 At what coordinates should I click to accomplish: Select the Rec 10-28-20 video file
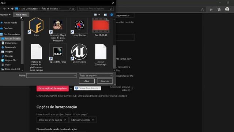(x=101, y=25)
